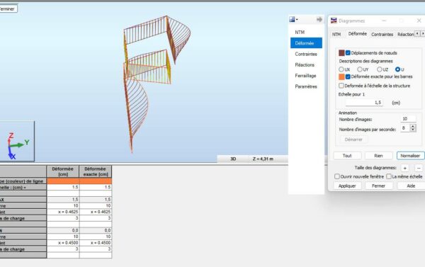Click the Appliquer button
425x267 pixels.
[347, 186]
